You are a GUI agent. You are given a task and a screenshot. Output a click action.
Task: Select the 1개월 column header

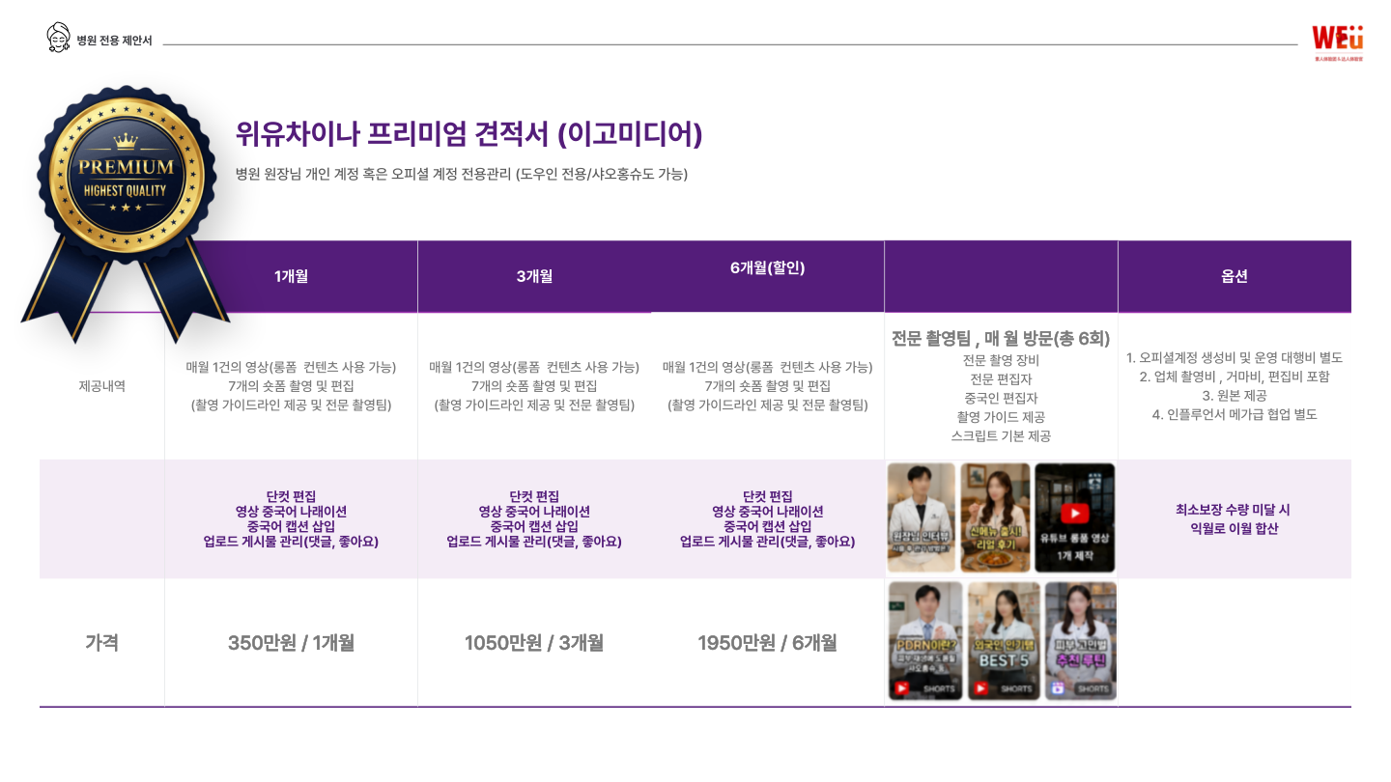coord(291,276)
